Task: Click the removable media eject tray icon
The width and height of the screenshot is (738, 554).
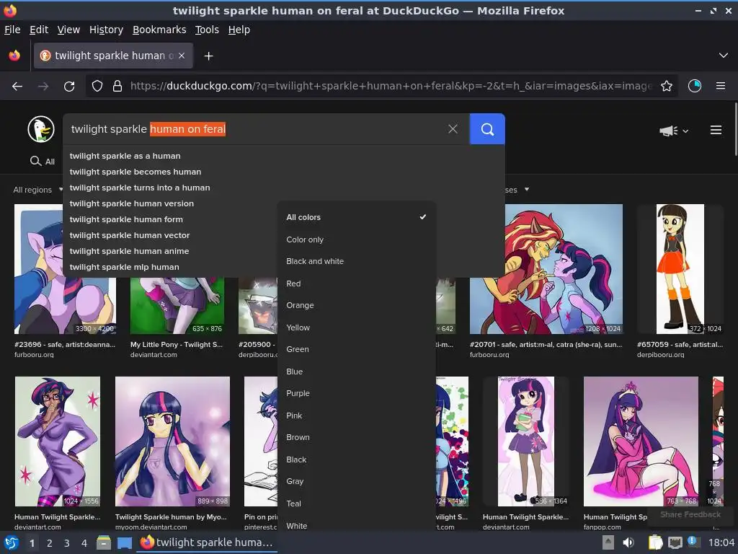Action: [608, 543]
